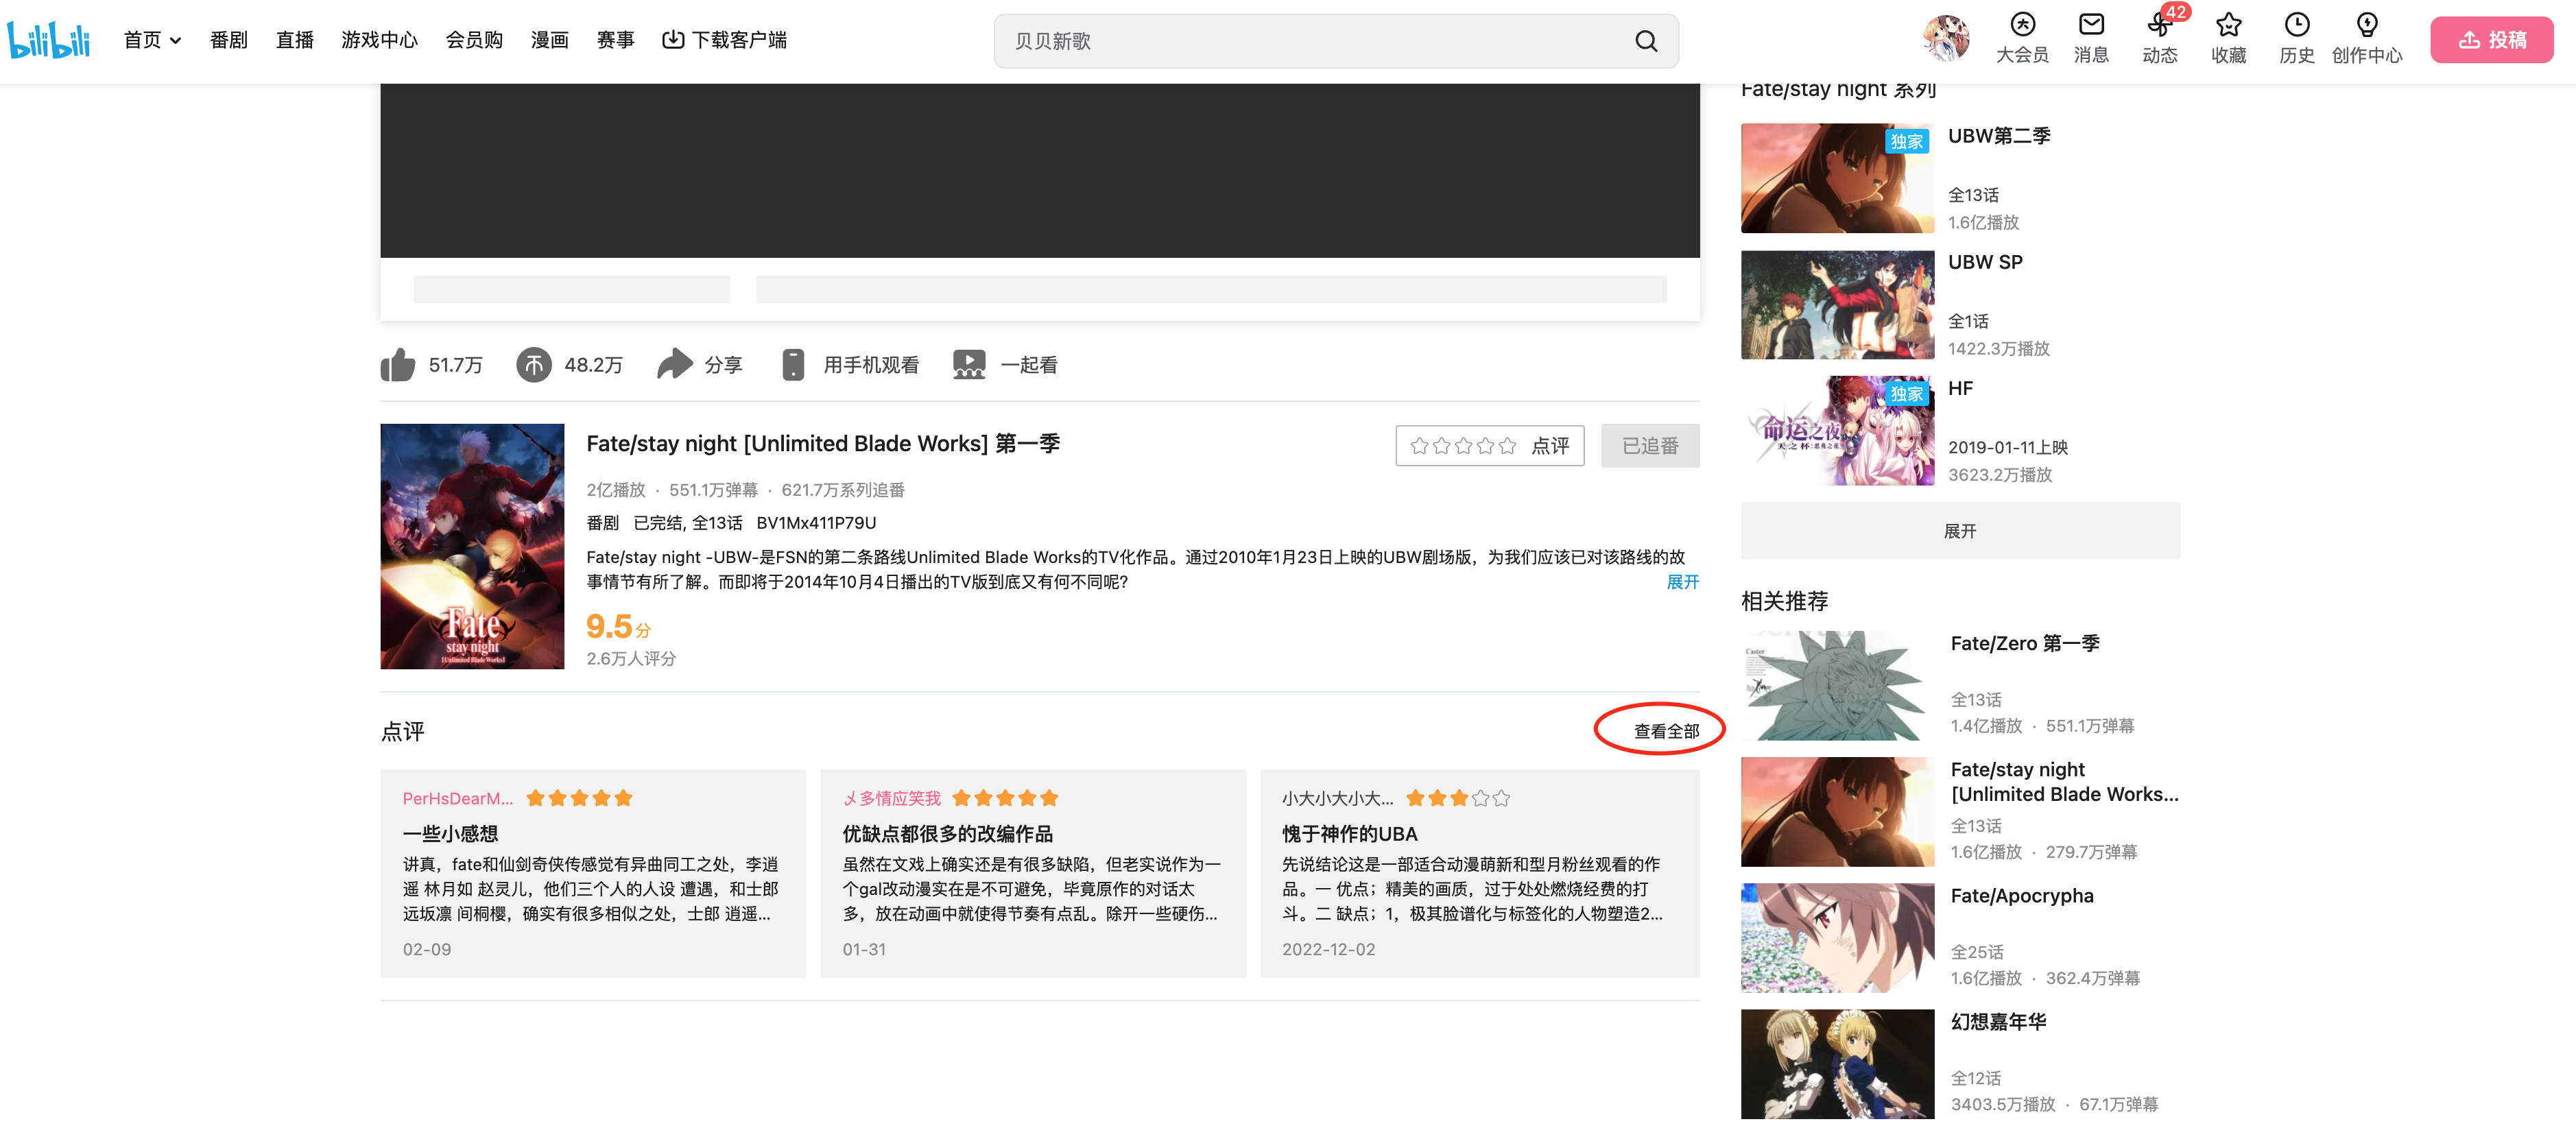This screenshot has height=1126, width=2576.
Task: Click the watch on phone icon
Action: [793, 365]
